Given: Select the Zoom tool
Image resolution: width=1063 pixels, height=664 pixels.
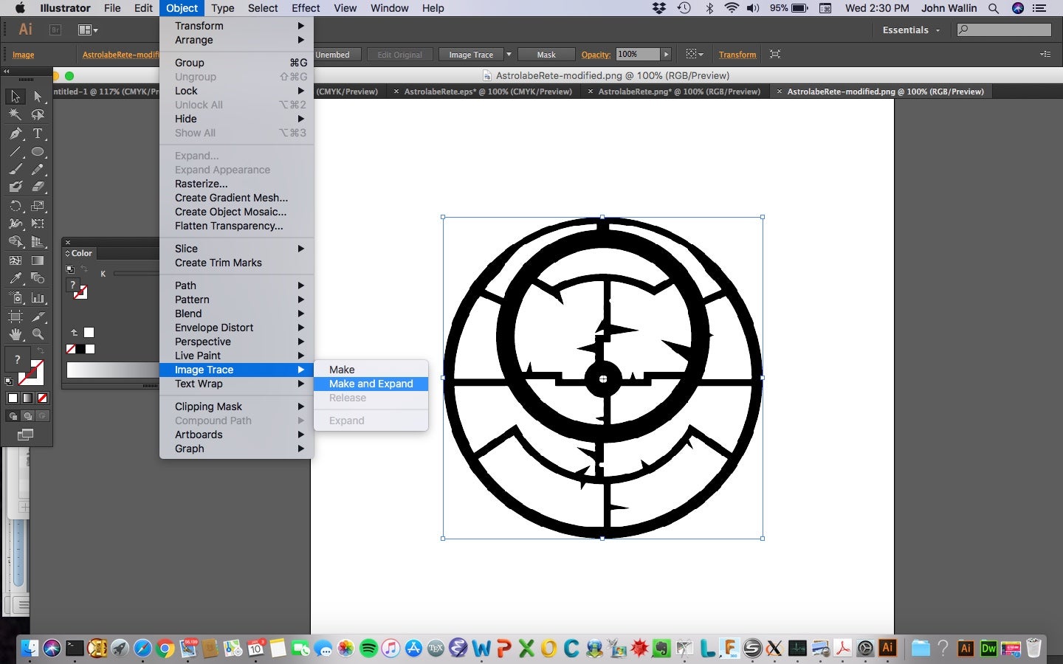Looking at the screenshot, I should pyautogui.click(x=38, y=334).
